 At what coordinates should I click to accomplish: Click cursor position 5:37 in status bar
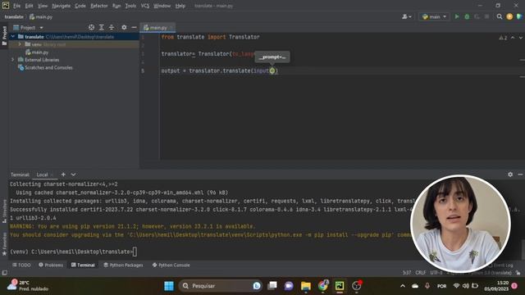[x=407, y=273]
